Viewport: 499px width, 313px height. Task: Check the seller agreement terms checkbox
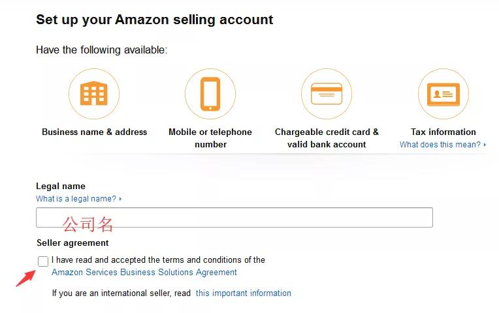(43, 261)
